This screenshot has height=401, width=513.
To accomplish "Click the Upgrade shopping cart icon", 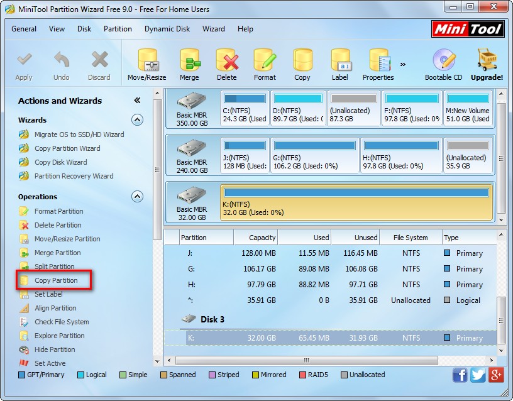I will [487, 60].
